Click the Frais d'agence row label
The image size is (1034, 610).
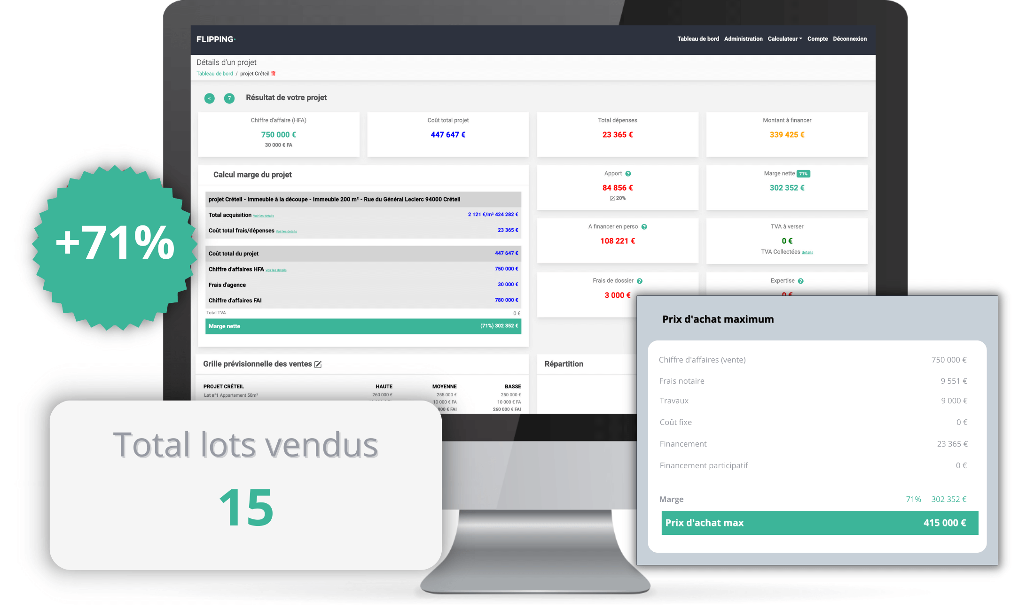click(x=227, y=285)
